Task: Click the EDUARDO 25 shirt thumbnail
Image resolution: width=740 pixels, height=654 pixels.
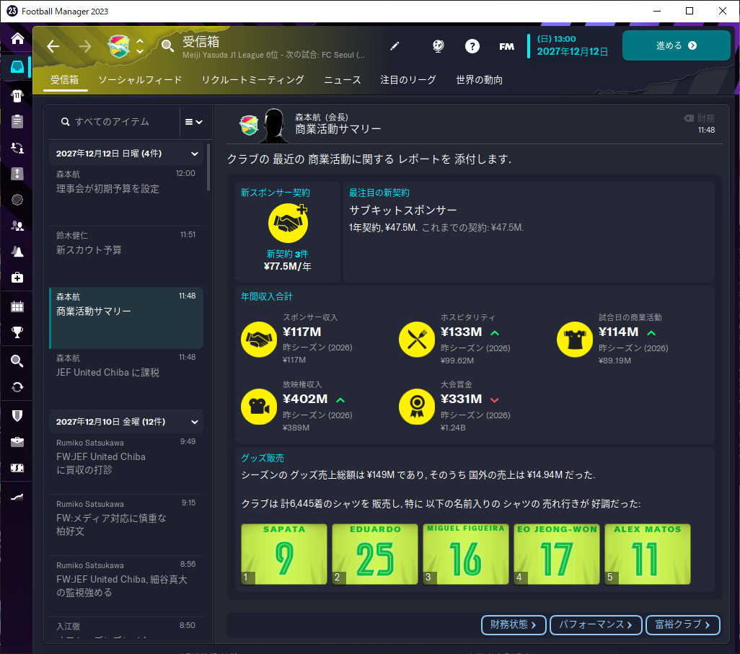Action: pos(375,554)
